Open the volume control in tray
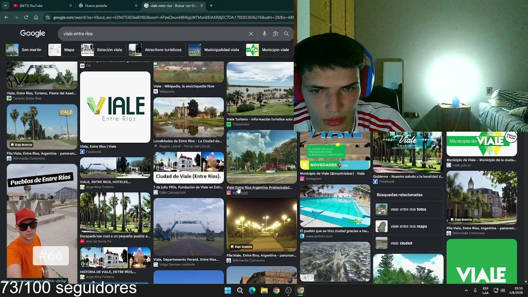The width and height of the screenshot is (528, 297). point(502,290)
